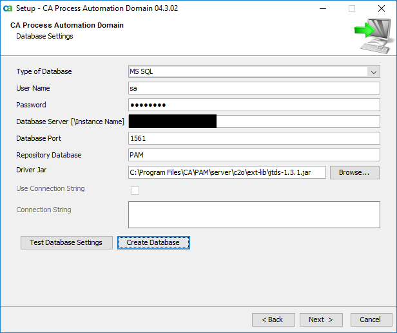Click the 'CA Process Automation Domain' heading
Image resolution: width=397 pixels, height=333 pixels.
pos(67,25)
